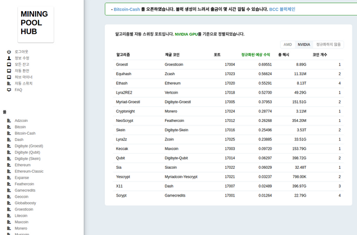
Task: Click the chart icon beside Digibyte (Qubit)
Action: [9, 152]
